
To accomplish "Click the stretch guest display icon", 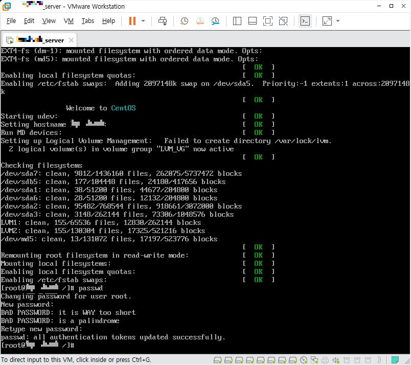I will tap(327, 21).
